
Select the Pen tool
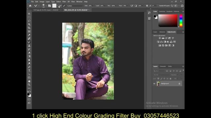click(x=29, y=67)
